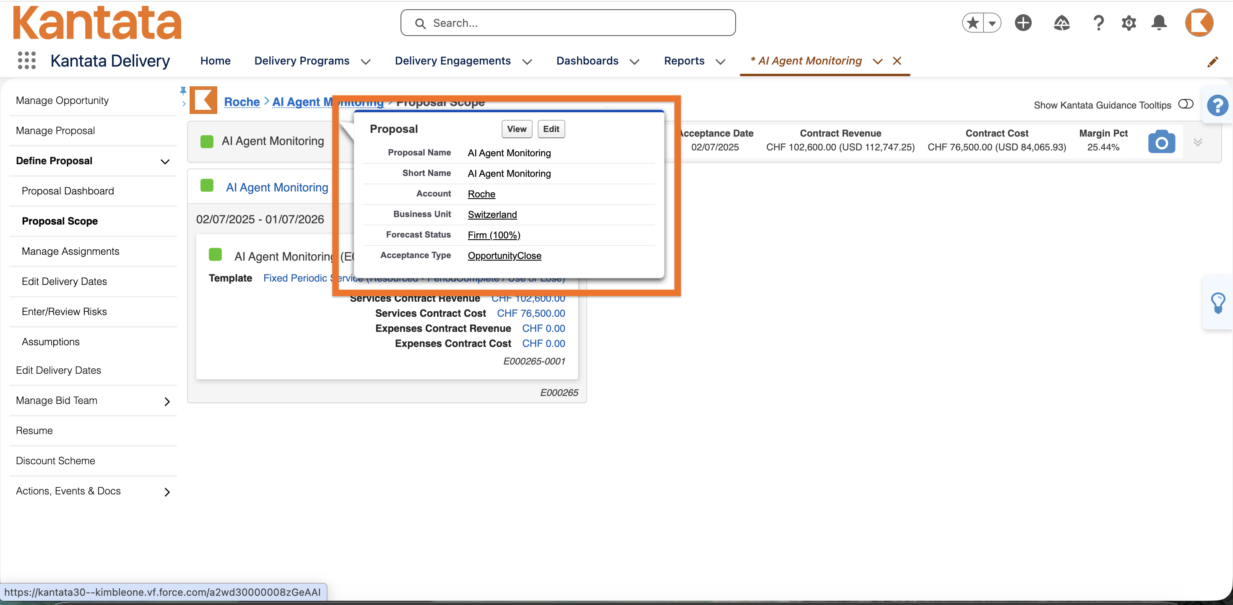1233x605 pixels.
Task: Click the Roche breadcrumb link
Action: 242,101
